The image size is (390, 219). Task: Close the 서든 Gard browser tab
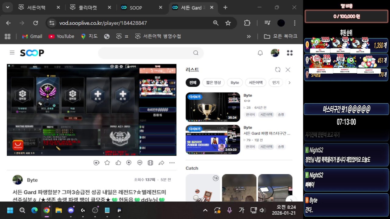212,8
